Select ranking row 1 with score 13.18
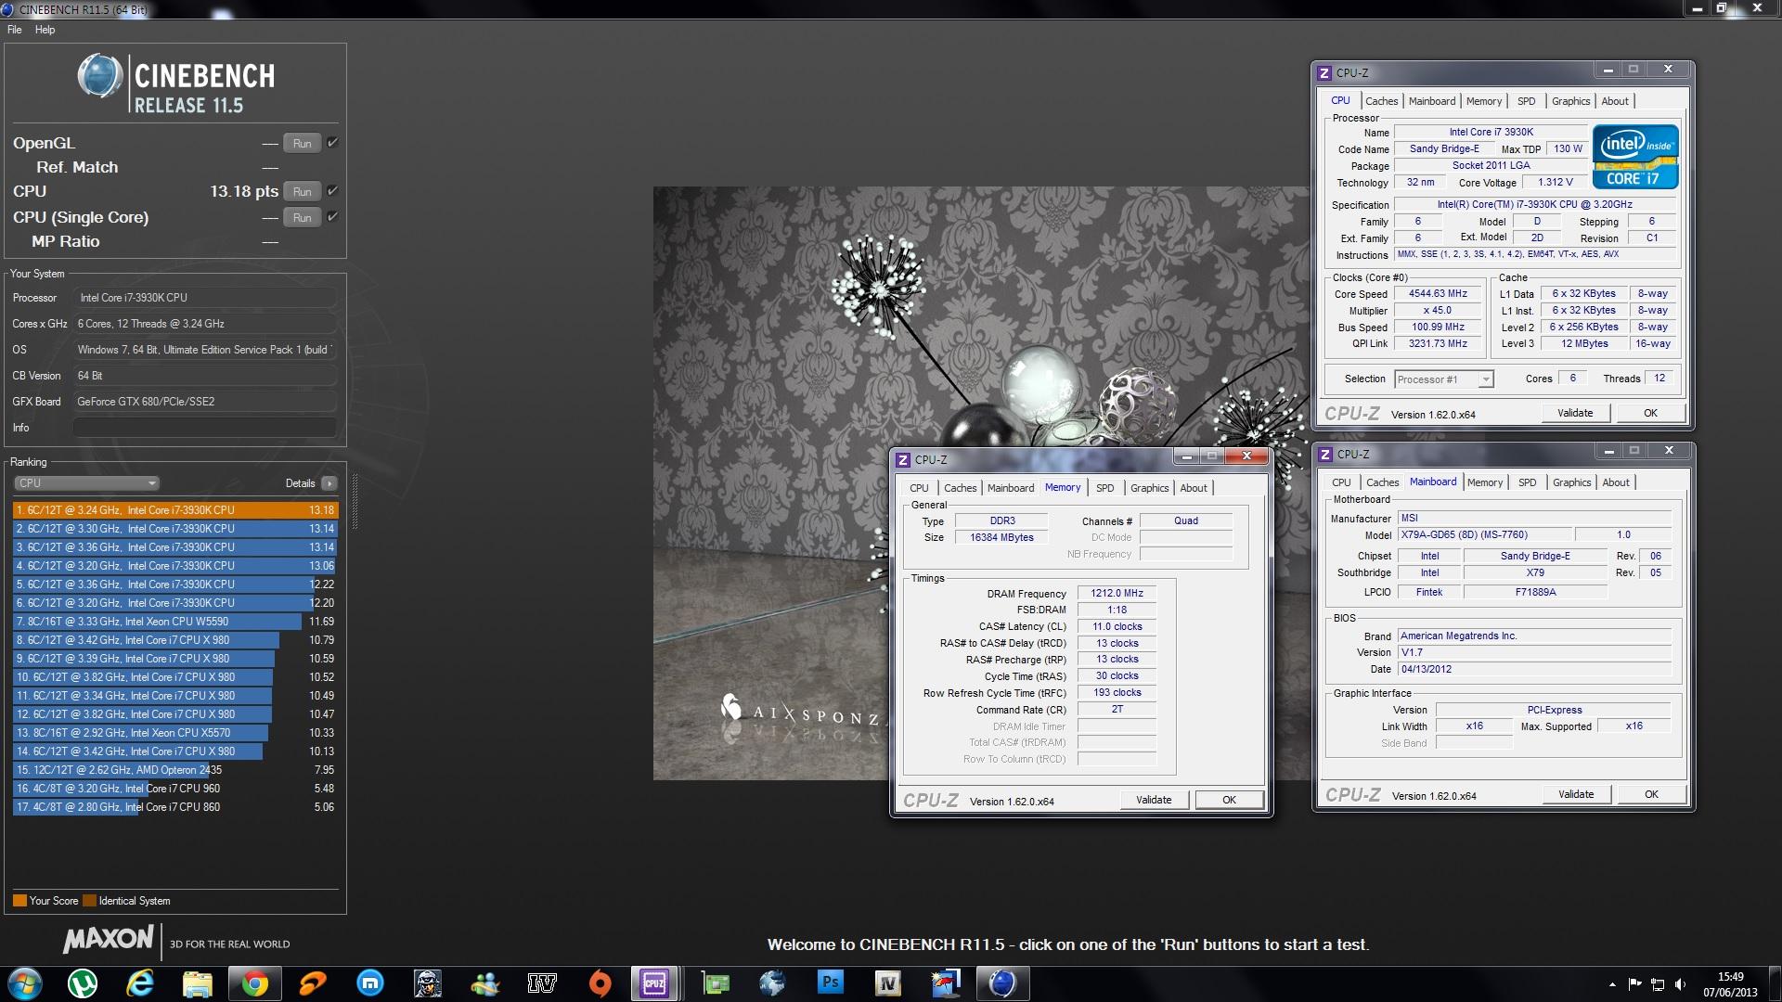This screenshot has height=1002, width=1782. [x=175, y=510]
